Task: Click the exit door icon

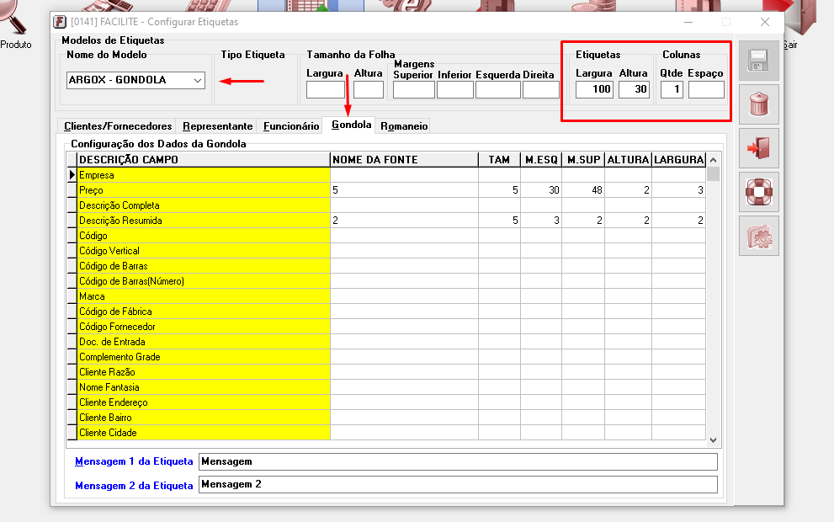Action: [758, 148]
